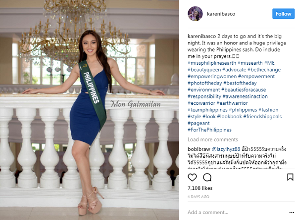The width and height of the screenshot is (297, 220).
Task: Click into the Add a comment field
Action: (x=237, y=213)
